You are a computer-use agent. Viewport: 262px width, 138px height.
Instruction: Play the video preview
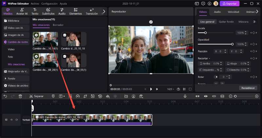[x=151, y=89]
